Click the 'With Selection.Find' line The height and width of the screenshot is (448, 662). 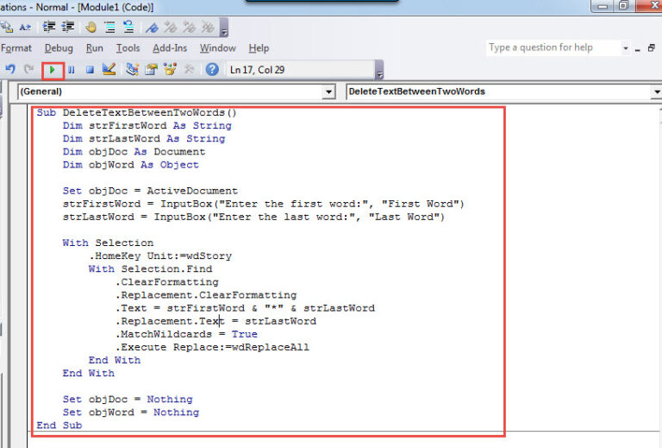(x=150, y=268)
